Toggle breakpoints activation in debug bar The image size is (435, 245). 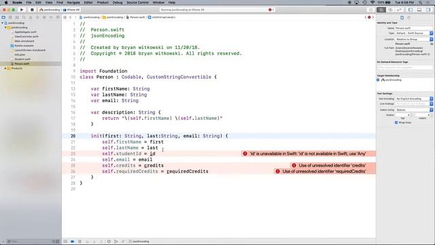(x=73, y=242)
